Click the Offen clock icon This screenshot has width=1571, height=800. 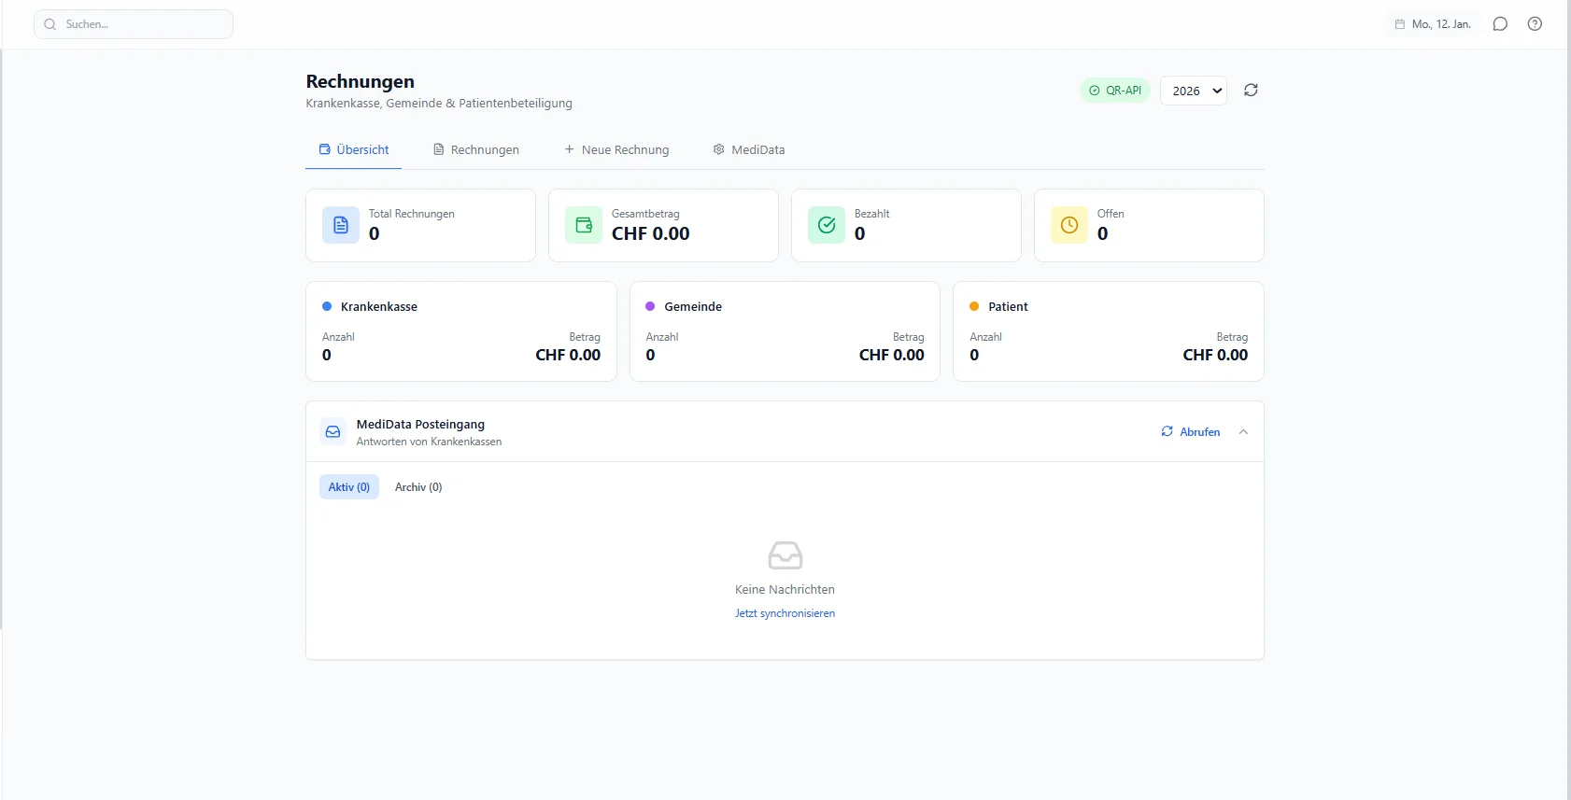coord(1069,225)
